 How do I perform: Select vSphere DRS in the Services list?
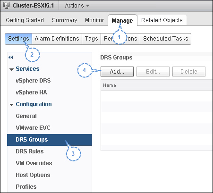33,81
